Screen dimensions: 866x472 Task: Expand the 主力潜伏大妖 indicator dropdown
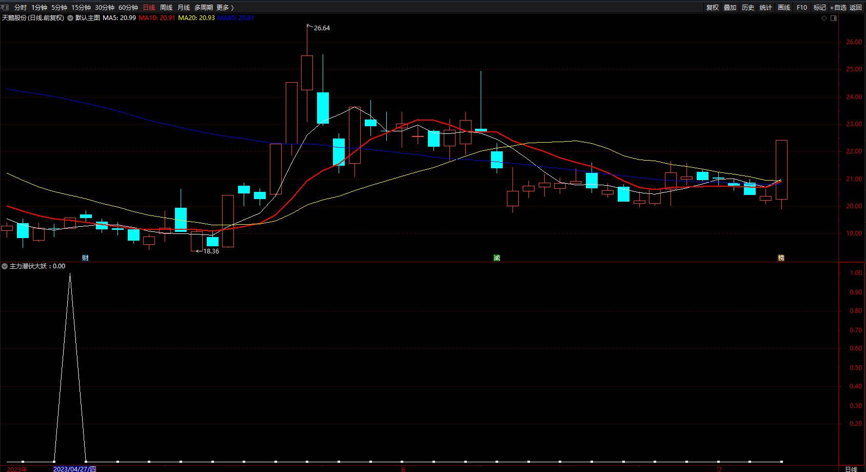point(5,266)
